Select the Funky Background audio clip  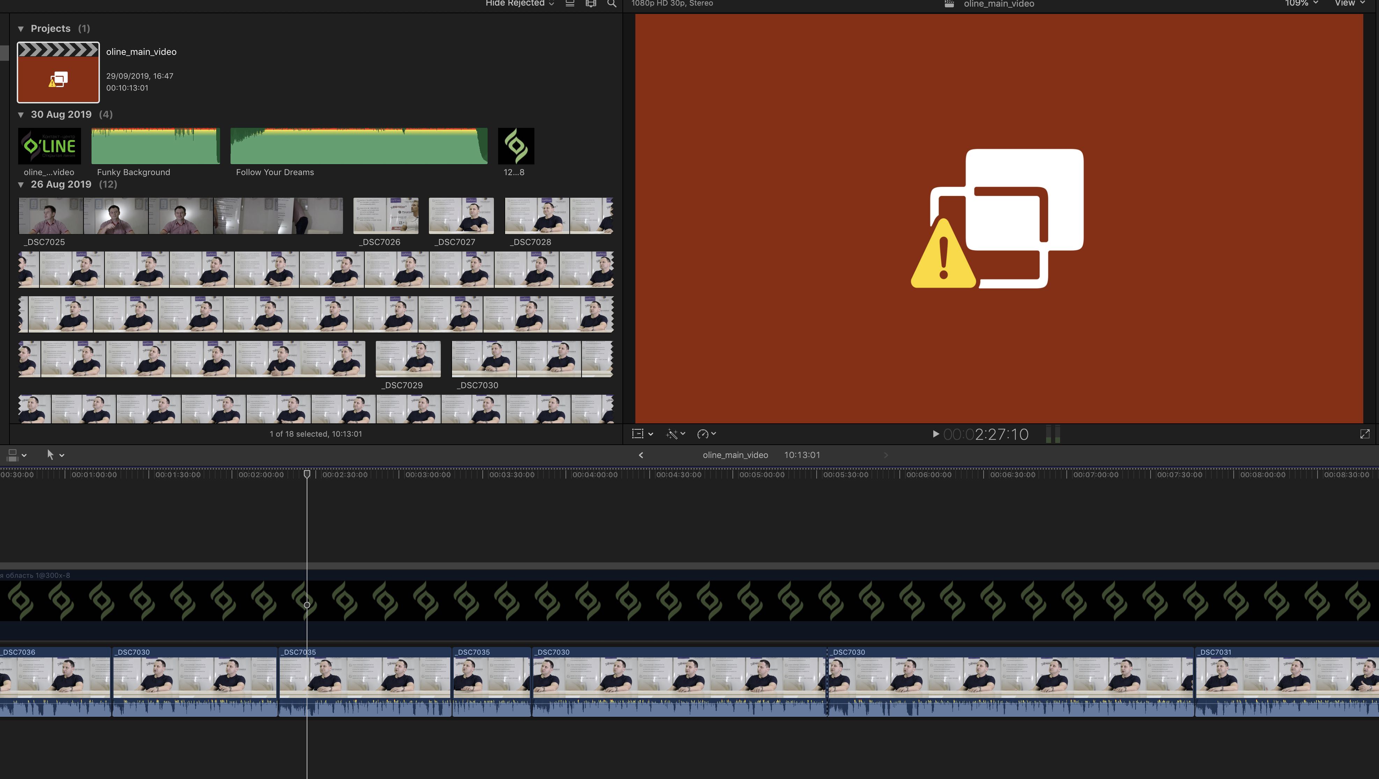pyautogui.click(x=155, y=146)
